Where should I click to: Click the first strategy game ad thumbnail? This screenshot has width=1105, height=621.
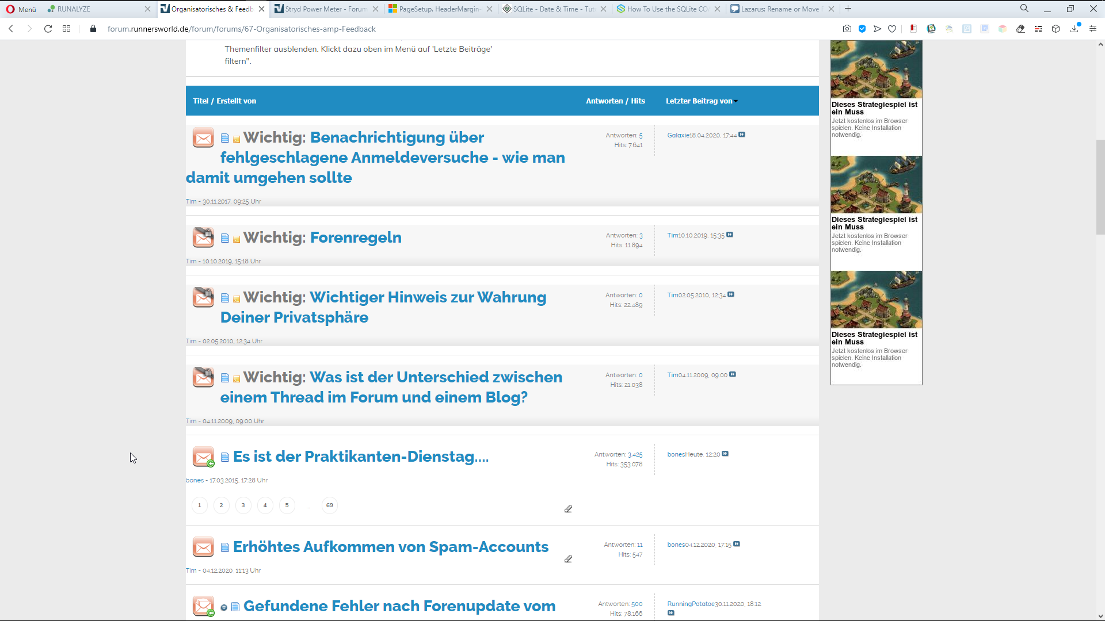[876, 70]
